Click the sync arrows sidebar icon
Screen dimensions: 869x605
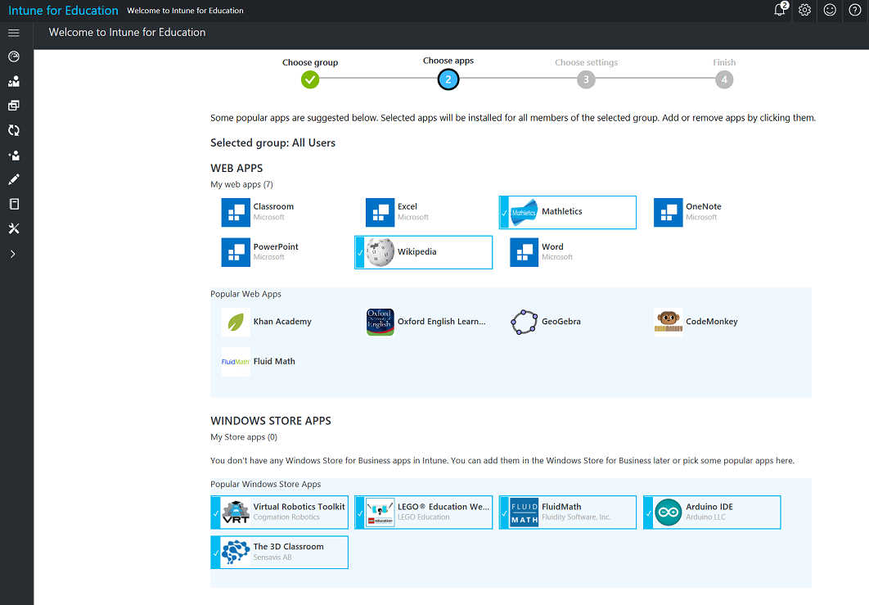coord(14,130)
